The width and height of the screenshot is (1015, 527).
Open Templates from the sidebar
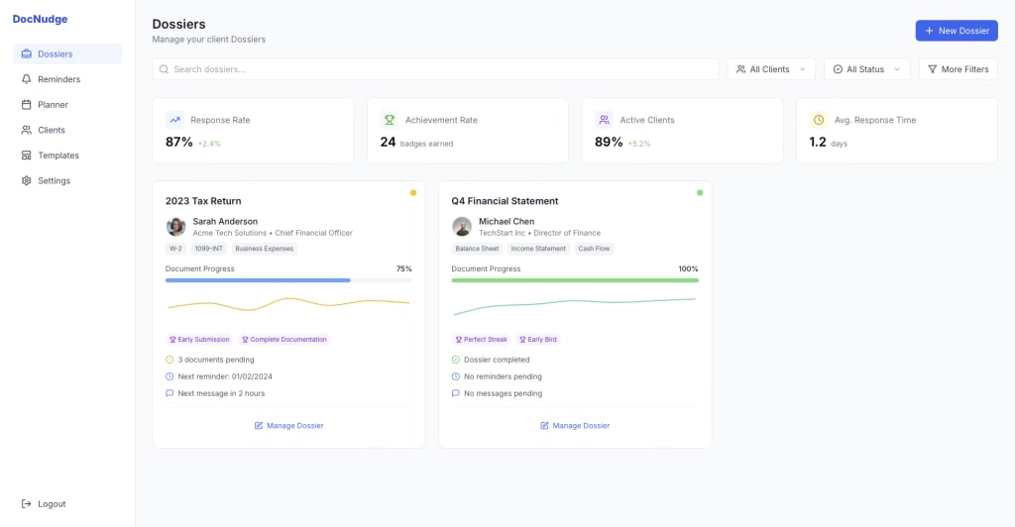click(x=67, y=156)
